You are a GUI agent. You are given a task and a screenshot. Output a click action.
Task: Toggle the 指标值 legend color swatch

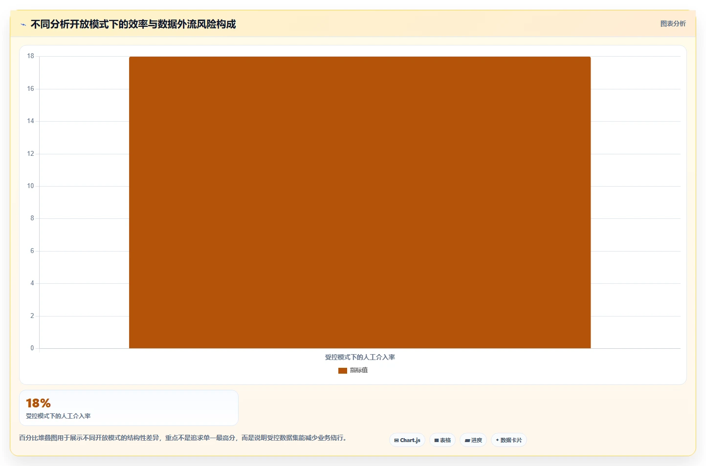click(x=342, y=371)
